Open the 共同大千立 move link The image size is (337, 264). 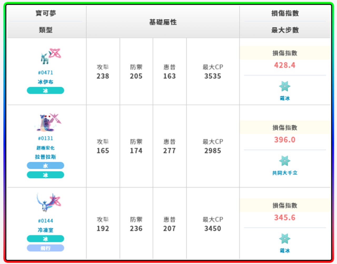pos(285,173)
